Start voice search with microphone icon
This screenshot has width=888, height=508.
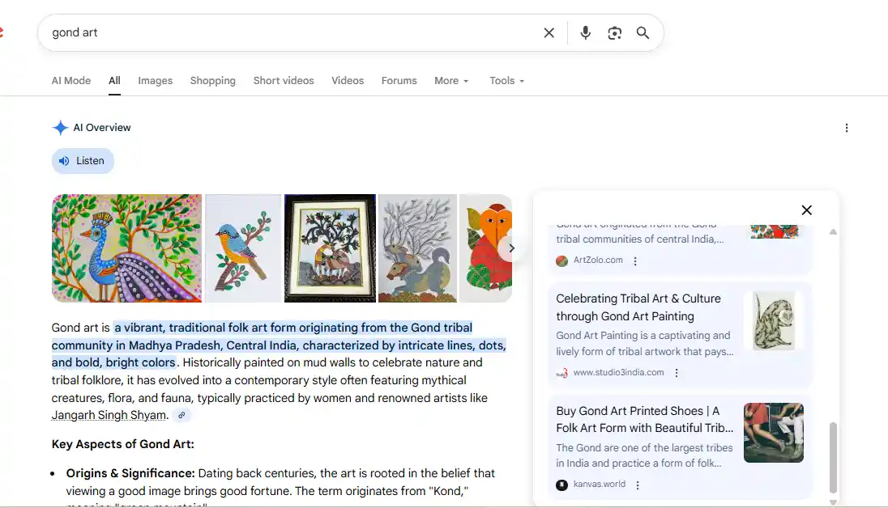click(585, 33)
